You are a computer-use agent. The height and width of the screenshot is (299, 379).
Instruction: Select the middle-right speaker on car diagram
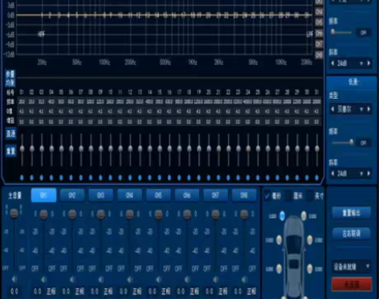point(310,240)
